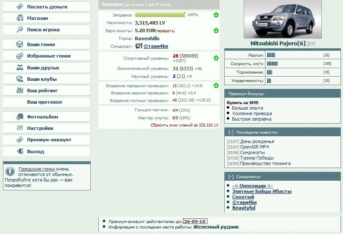
Task: Click the shop icon beside Магазин
Action: click(20, 18)
